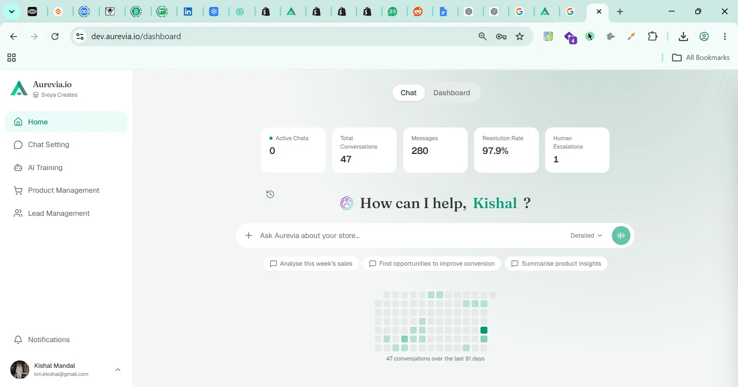Open browser profile account icon
The image size is (738, 387).
point(704,36)
